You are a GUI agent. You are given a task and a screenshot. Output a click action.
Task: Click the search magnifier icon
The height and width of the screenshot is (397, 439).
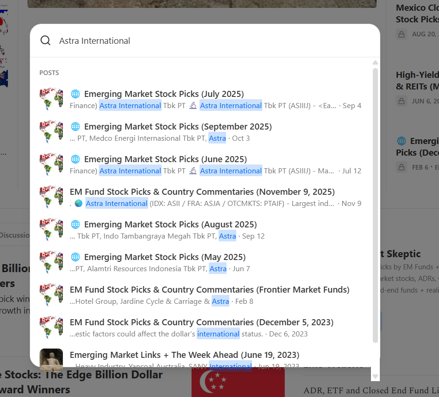[45, 41]
